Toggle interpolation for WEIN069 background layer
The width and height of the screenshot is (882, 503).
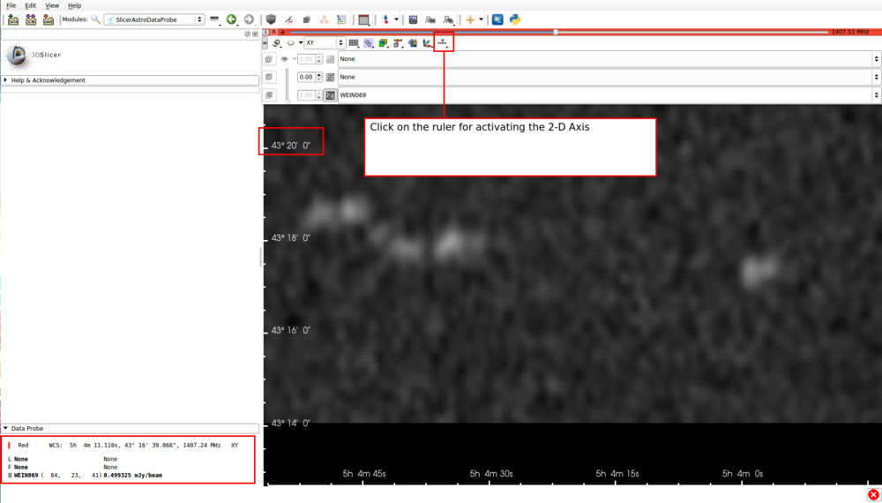[330, 95]
